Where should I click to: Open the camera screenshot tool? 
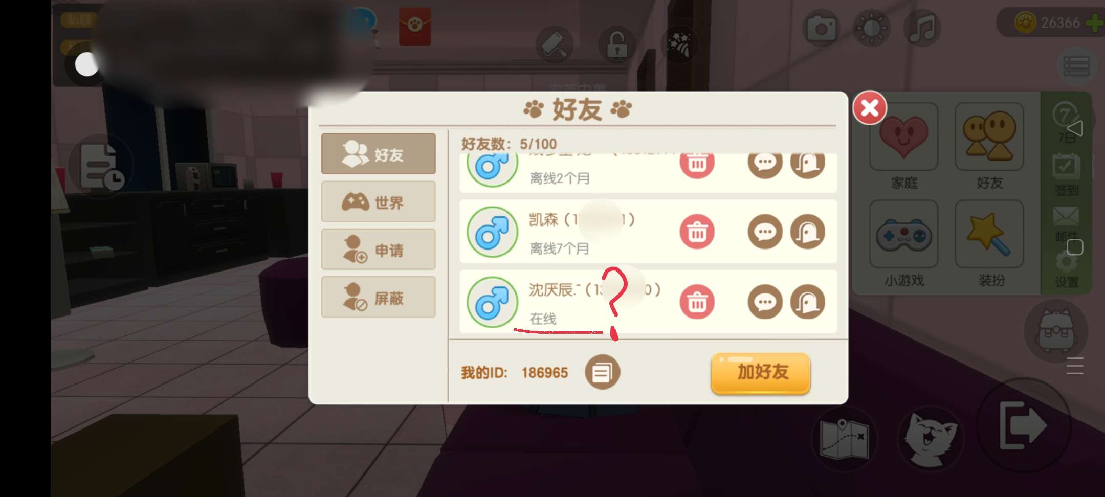821,28
